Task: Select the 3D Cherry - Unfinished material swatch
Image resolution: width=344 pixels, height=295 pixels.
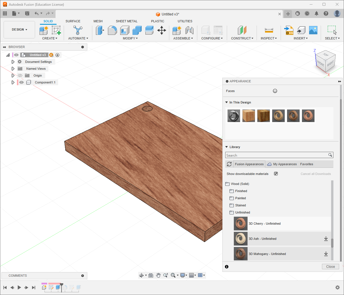Action: point(240,224)
